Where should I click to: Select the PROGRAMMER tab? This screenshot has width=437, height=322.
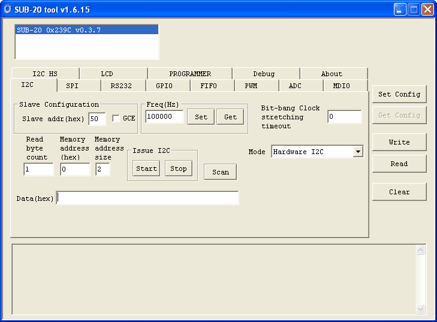click(x=189, y=74)
